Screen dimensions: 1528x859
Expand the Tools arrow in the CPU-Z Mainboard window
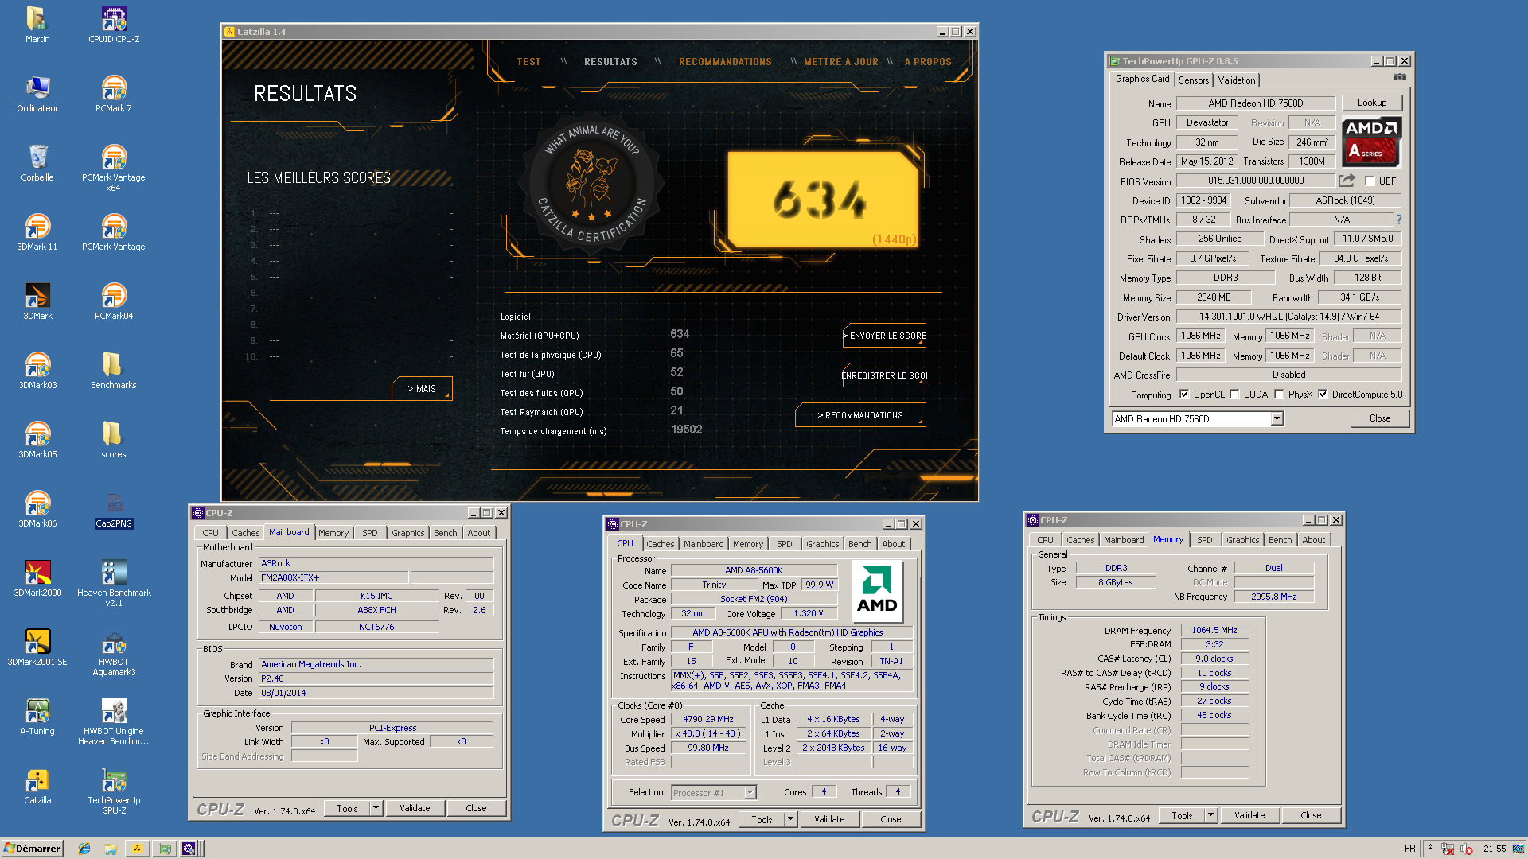[376, 808]
